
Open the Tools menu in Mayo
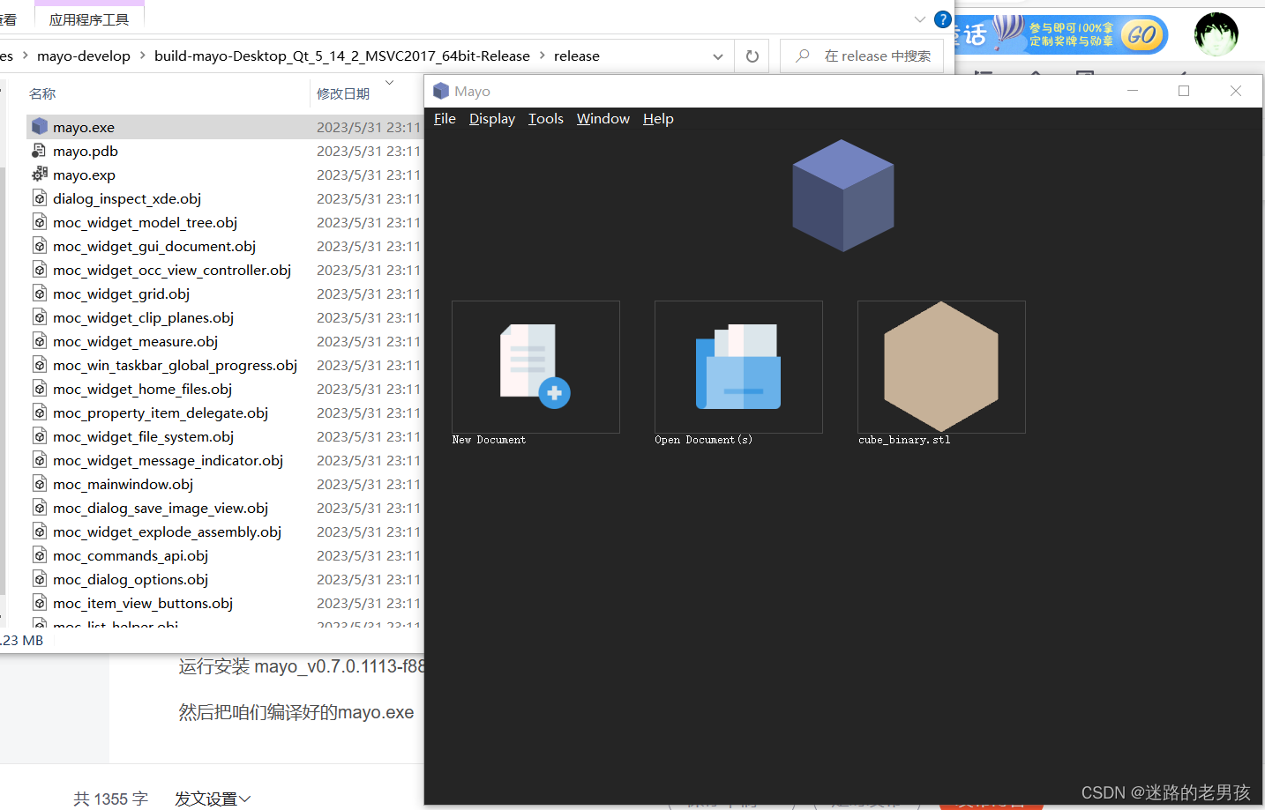coord(545,118)
